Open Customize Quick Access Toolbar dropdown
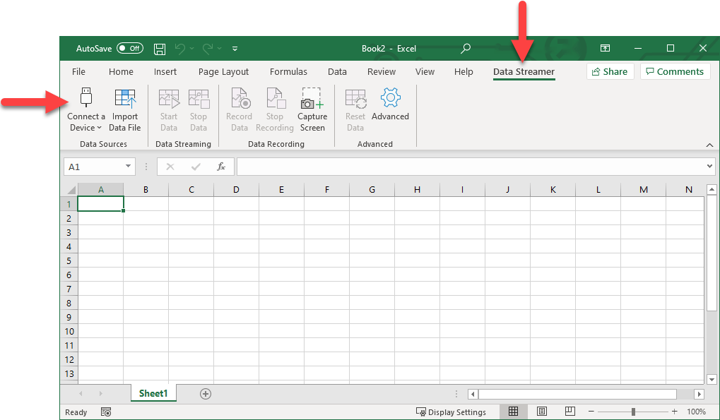This screenshot has height=420, width=720. 235,48
